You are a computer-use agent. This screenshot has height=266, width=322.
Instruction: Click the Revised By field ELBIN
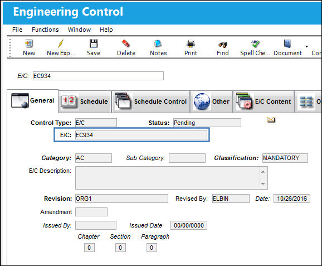click(231, 199)
